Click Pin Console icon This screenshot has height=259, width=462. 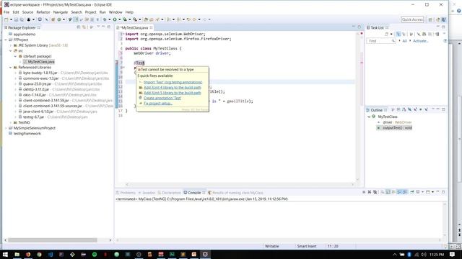[412, 192]
